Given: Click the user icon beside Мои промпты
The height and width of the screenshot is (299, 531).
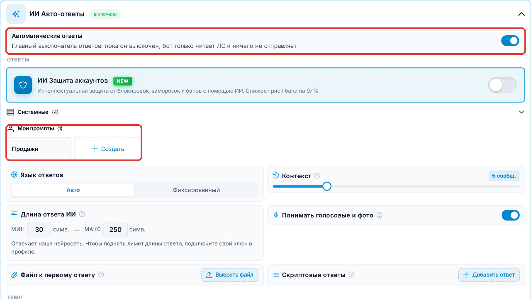Looking at the screenshot, I should (11, 128).
